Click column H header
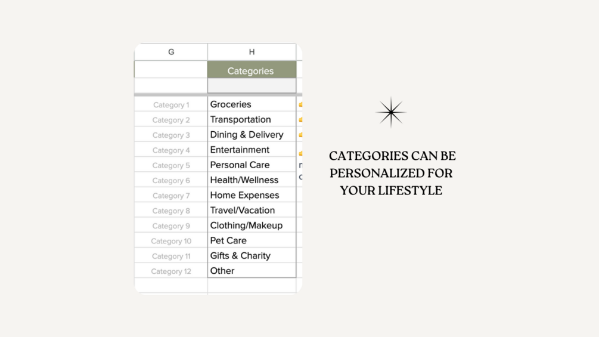 pos(252,52)
